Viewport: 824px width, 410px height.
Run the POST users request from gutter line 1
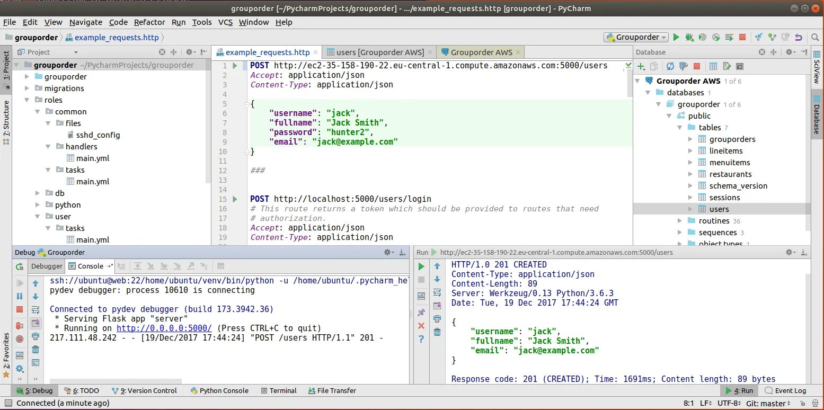tap(235, 66)
